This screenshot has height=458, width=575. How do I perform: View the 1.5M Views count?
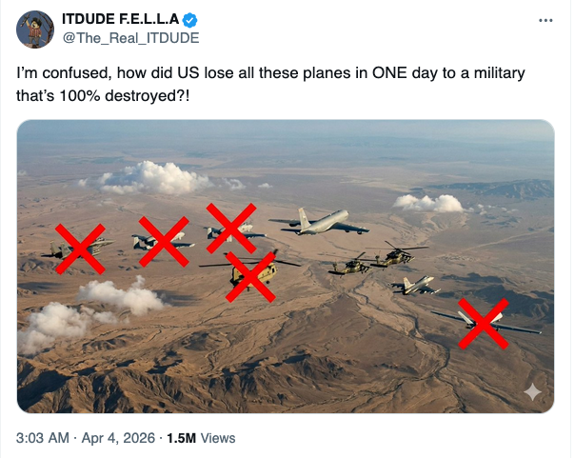point(200,439)
